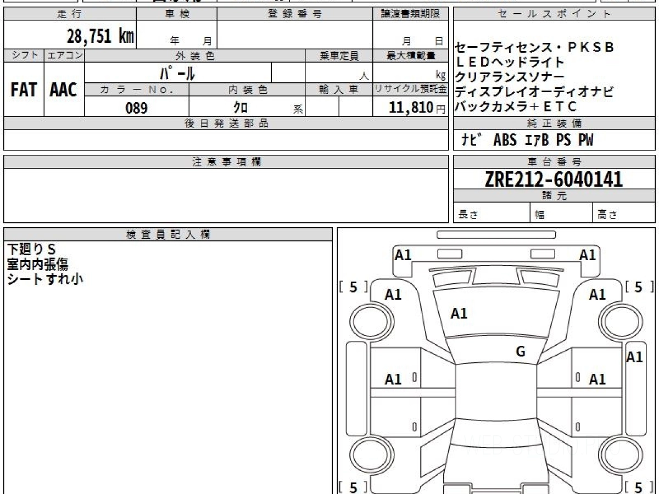Click the 長さ dimension field

[x=492, y=214]
